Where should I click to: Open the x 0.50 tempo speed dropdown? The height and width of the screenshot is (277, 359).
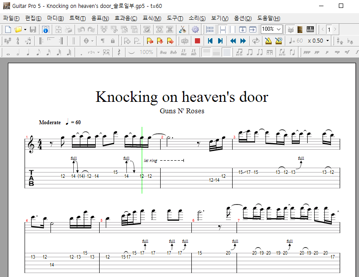click(328, 41)
